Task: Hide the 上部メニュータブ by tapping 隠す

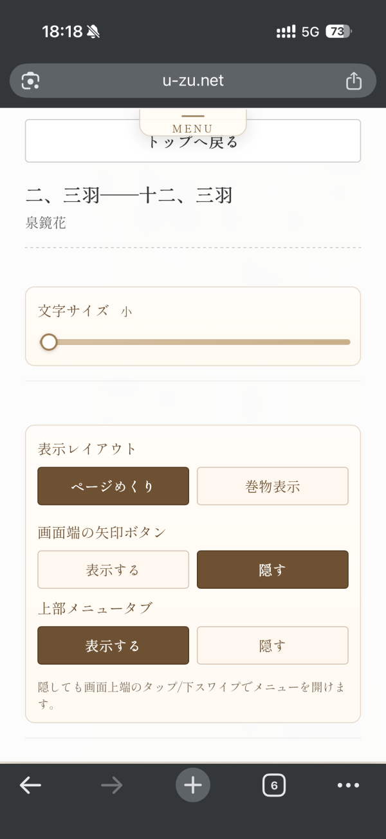Action: click(x=273, y=645)
